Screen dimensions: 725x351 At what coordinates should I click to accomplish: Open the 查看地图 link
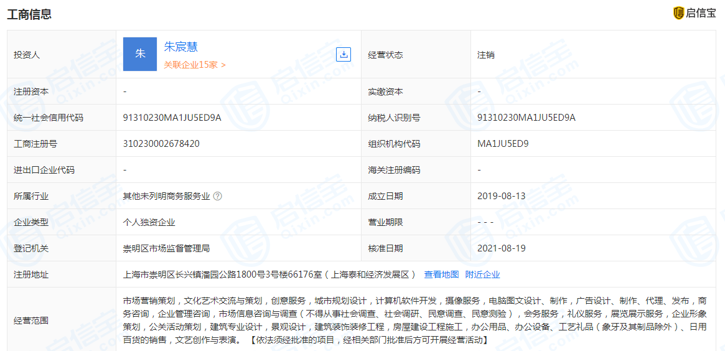tap(441, 274)
